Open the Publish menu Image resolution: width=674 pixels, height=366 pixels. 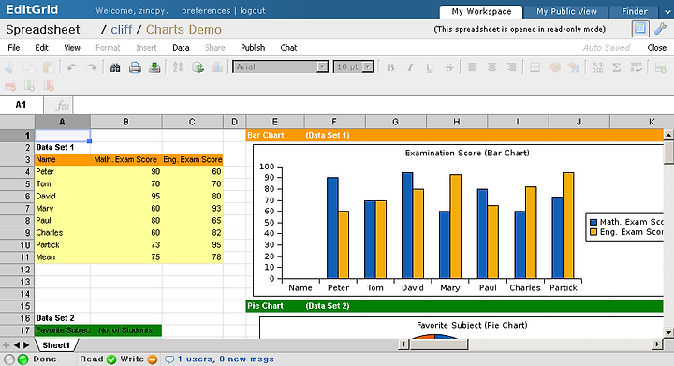(x=253, y=47)
